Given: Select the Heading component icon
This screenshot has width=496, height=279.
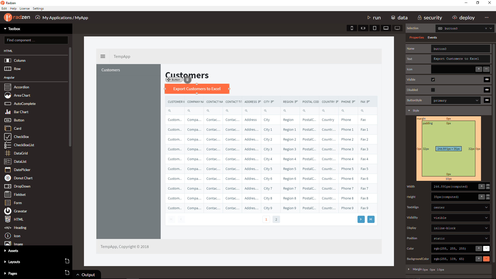Looking at the screenshot, I should [8, 228].
